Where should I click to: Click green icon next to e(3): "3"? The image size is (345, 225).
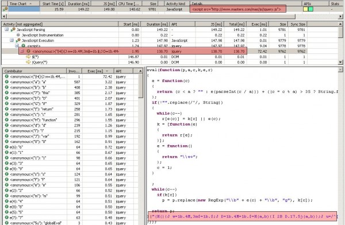point(6,163)
